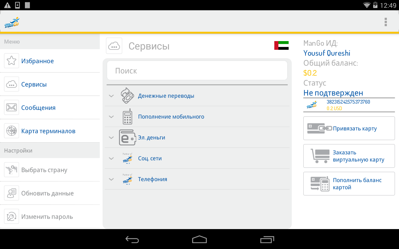Tap the cloud icon next to Сервисы heading

click(x=114, y=46)
